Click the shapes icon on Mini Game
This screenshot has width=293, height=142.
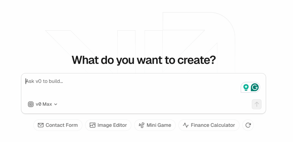[x=141, y=125]
